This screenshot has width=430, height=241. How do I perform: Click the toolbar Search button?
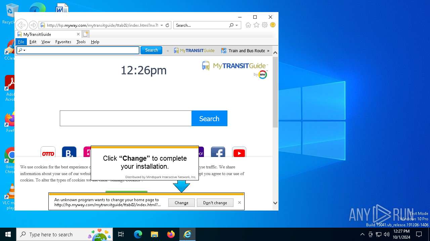[x=151, y=50]
